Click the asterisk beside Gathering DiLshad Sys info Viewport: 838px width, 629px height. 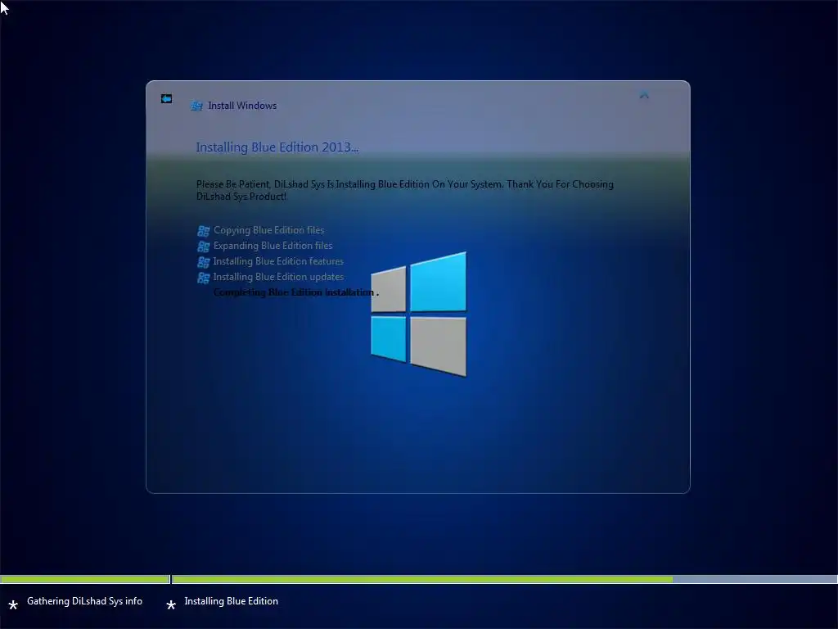click(x=13, y=604)
